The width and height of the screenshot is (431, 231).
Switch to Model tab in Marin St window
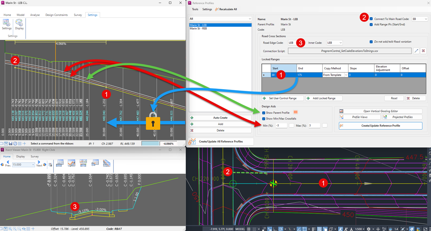click(x=20, y=15)
